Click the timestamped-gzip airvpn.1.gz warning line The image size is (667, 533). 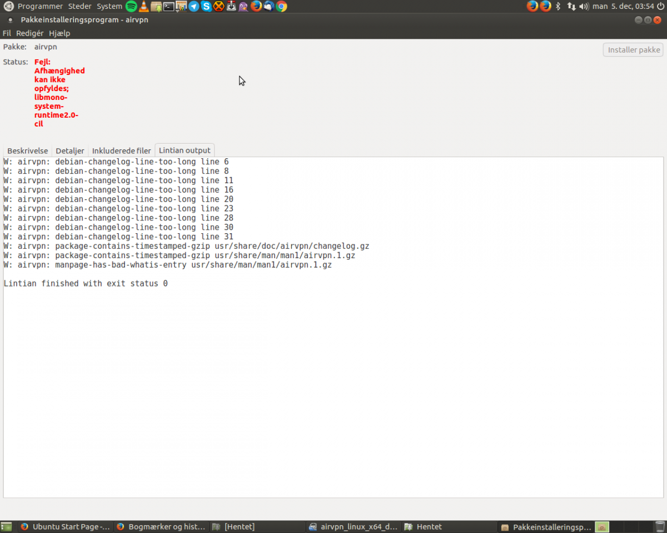click(x=179, y=255)
